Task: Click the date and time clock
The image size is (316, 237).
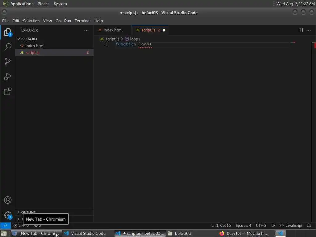Action: click(295, 4)
